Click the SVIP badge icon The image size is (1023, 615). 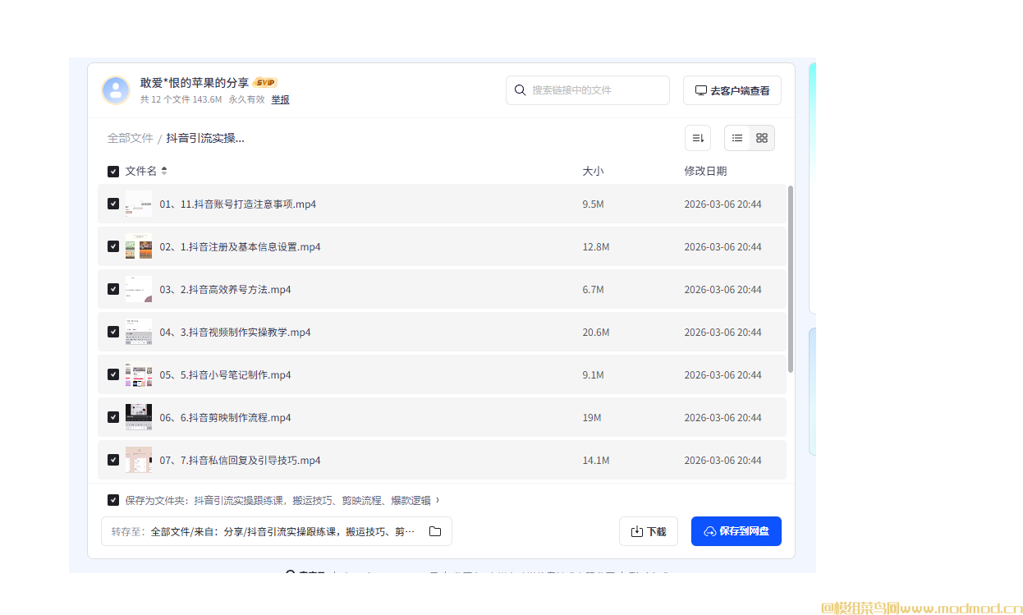(x=265, y=82)
